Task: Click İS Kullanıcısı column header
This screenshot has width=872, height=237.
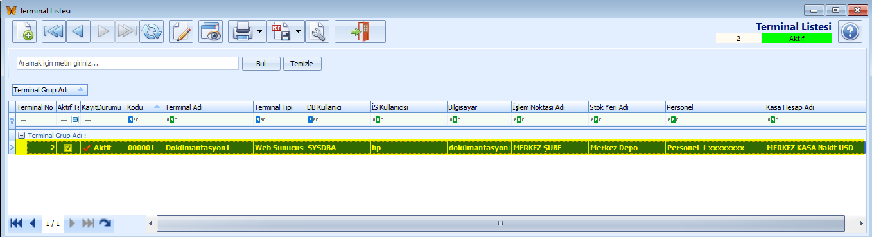Action: 408,107
